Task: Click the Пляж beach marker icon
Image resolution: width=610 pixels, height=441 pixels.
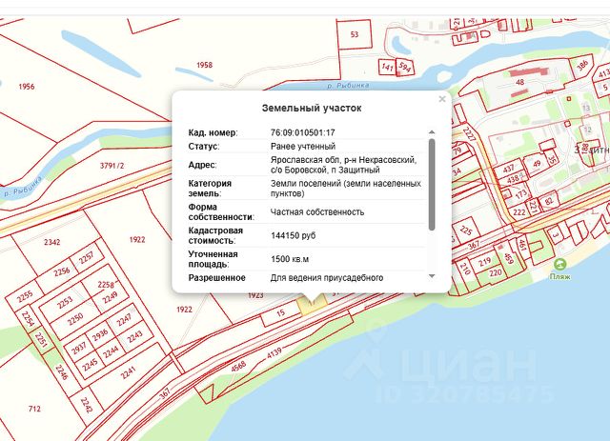Action: (x=559, y=265)
